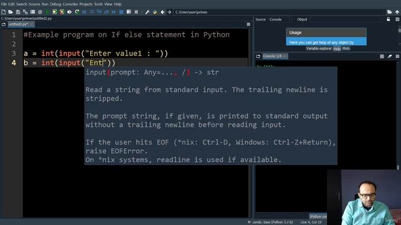
Task: Open the File menu
Action: click(x=4, y=4)
